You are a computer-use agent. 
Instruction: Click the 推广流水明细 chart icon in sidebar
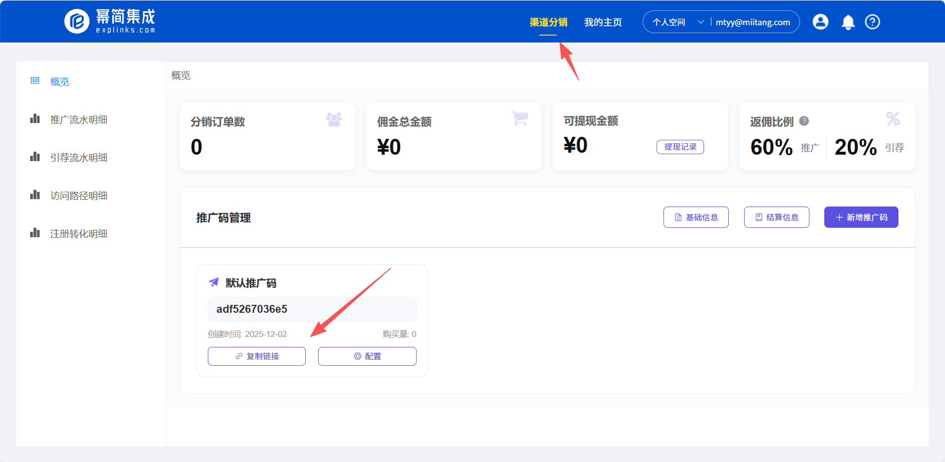(35, 119)
